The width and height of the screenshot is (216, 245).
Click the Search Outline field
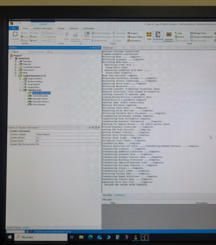click(38, 52)
